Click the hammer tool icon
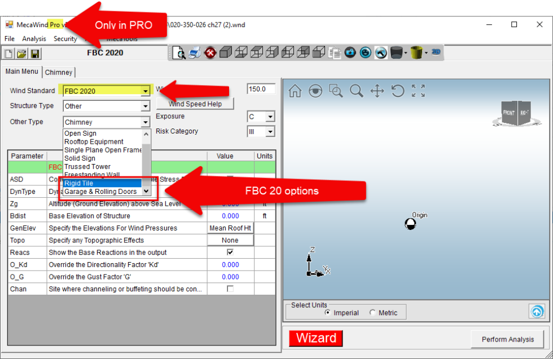The width and height of the screenshot is (553, 359). click(x=381, y=52)
